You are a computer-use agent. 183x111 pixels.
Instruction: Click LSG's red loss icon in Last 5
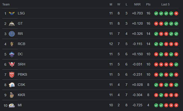[x=176, y=13]
